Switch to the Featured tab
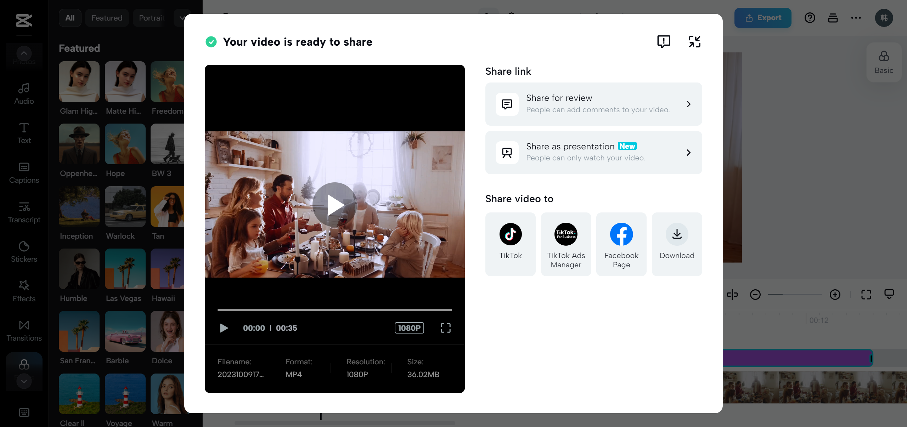 pos(107,18)
